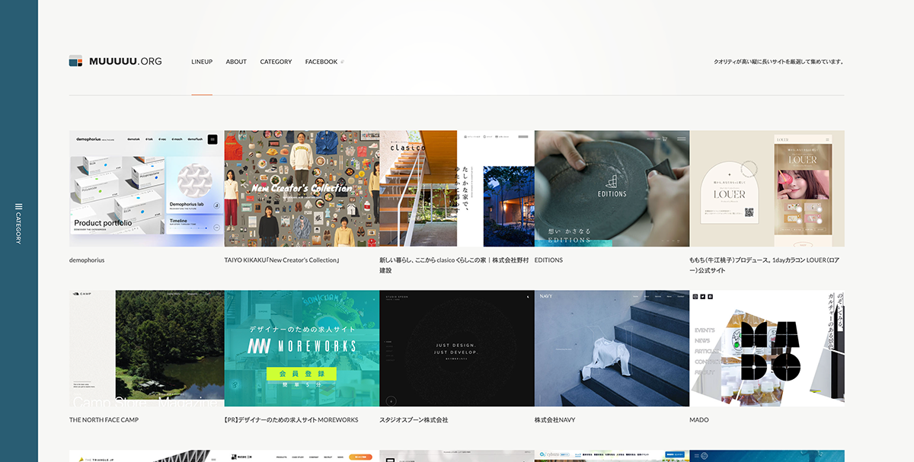Open the EDITIONS thumbnail

pyautogui.click(x=612, y=188)
